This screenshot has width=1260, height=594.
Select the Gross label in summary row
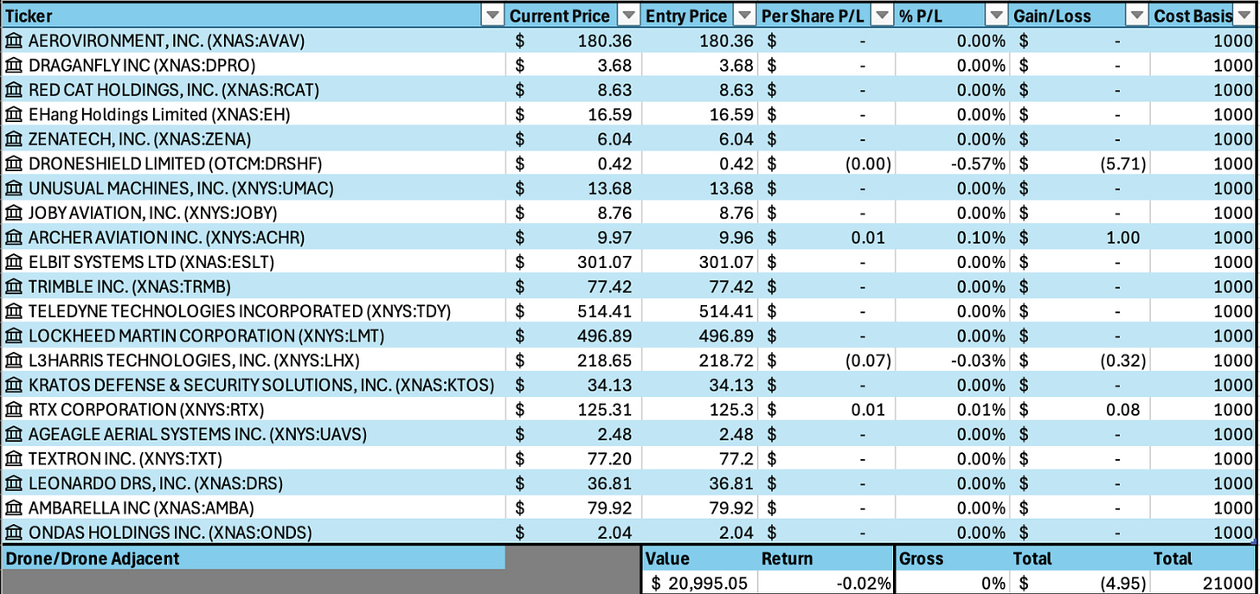(x=922, y=559)
